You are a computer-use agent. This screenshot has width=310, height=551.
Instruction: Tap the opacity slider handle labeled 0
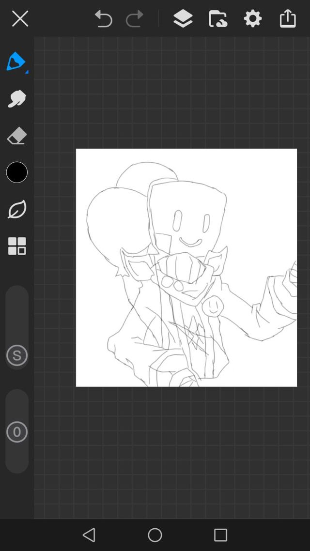[x=17, y=432]
